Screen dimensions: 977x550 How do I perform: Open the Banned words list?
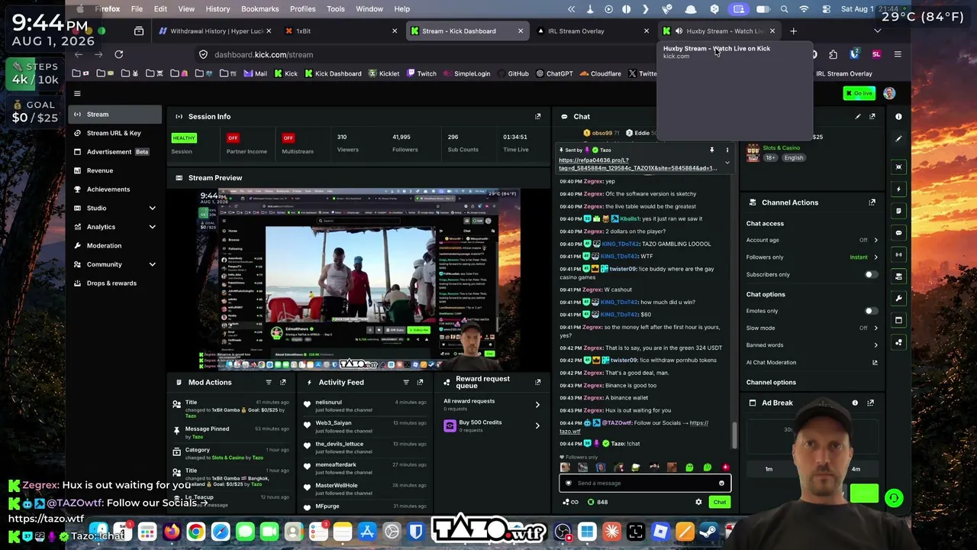click(x=812, y=345)
